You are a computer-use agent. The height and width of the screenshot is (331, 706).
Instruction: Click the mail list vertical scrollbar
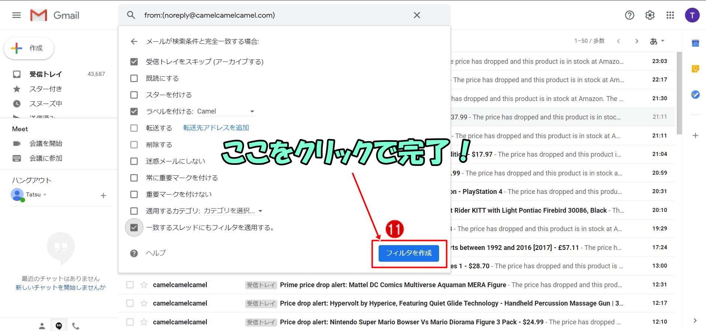coord(679,93)
